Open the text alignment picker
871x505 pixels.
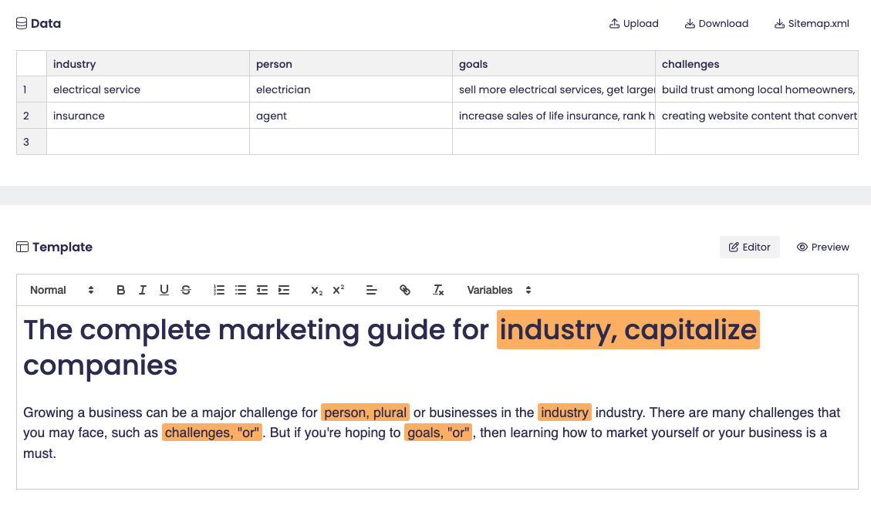(372, 290)
